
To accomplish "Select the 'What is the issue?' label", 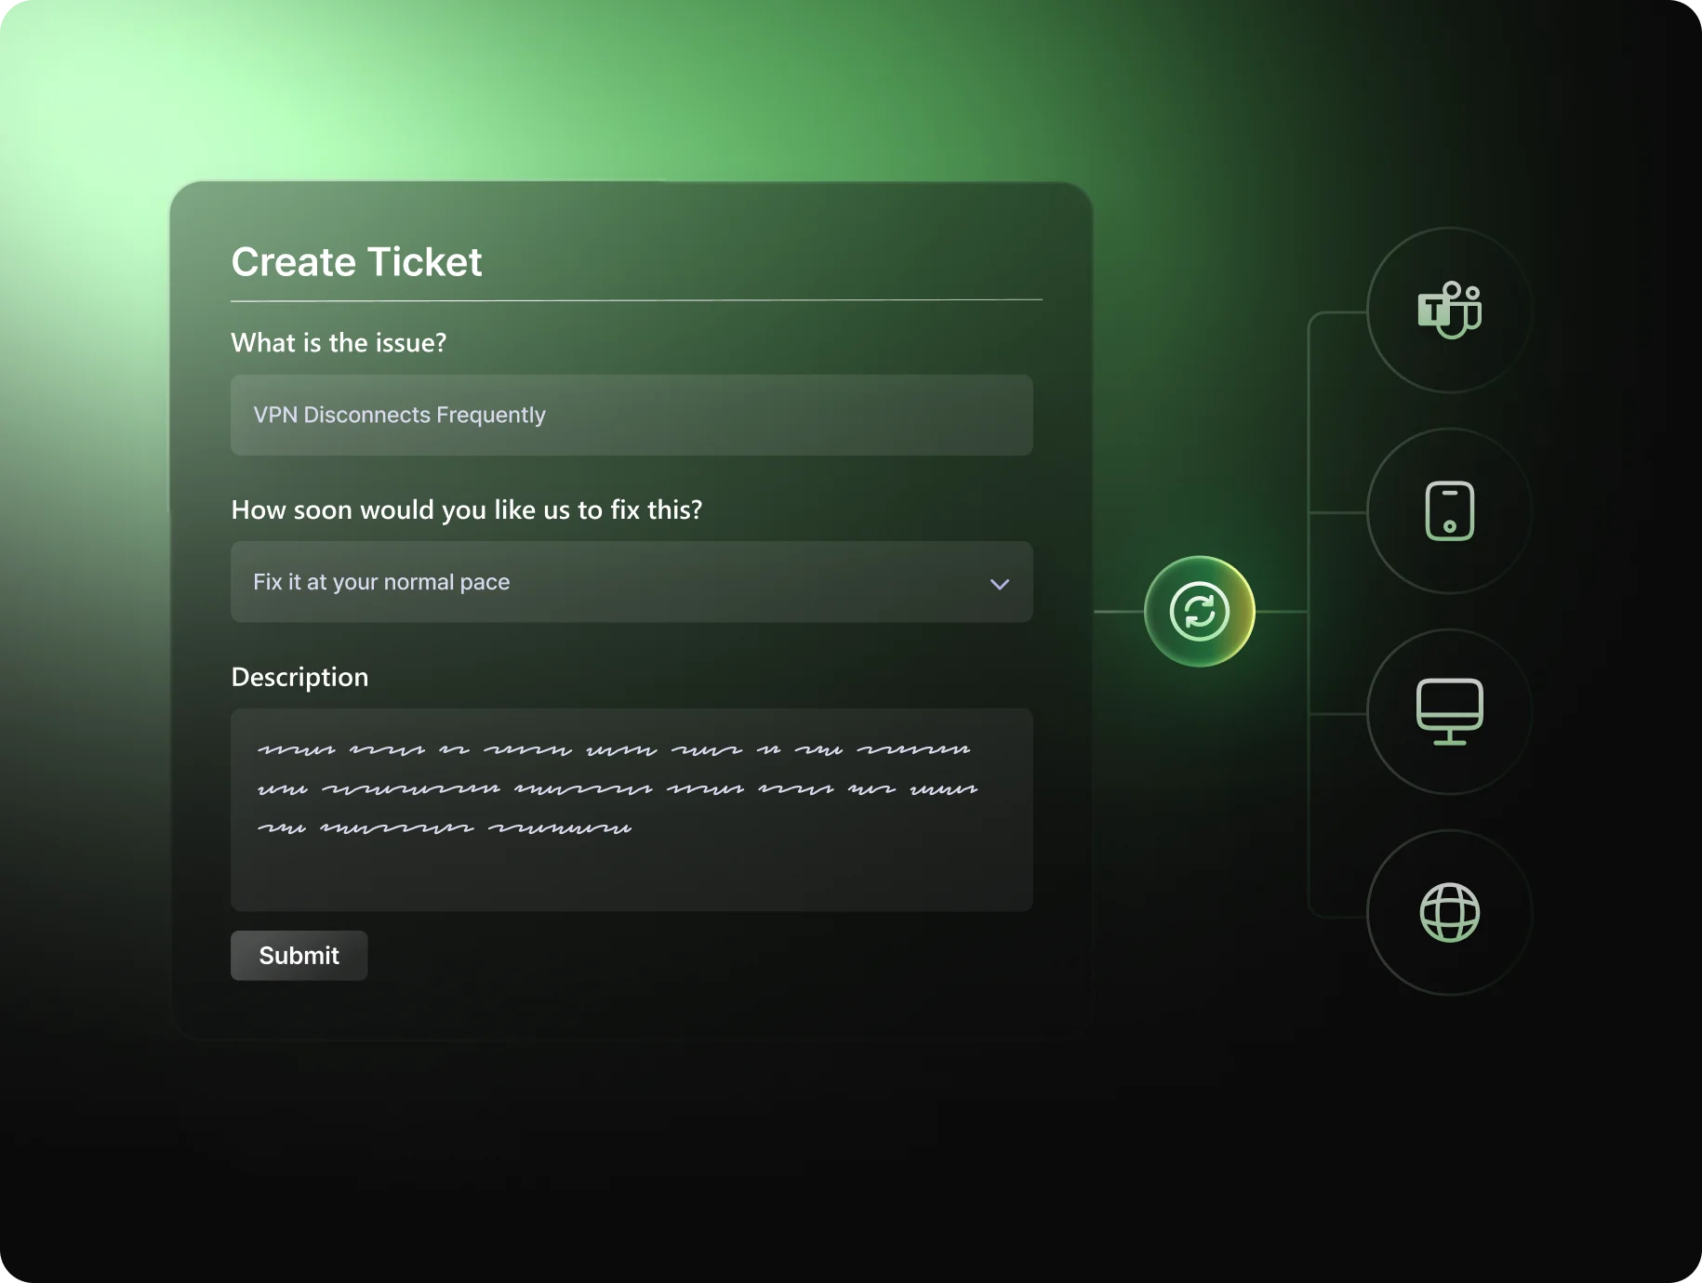I will [339, 343].
